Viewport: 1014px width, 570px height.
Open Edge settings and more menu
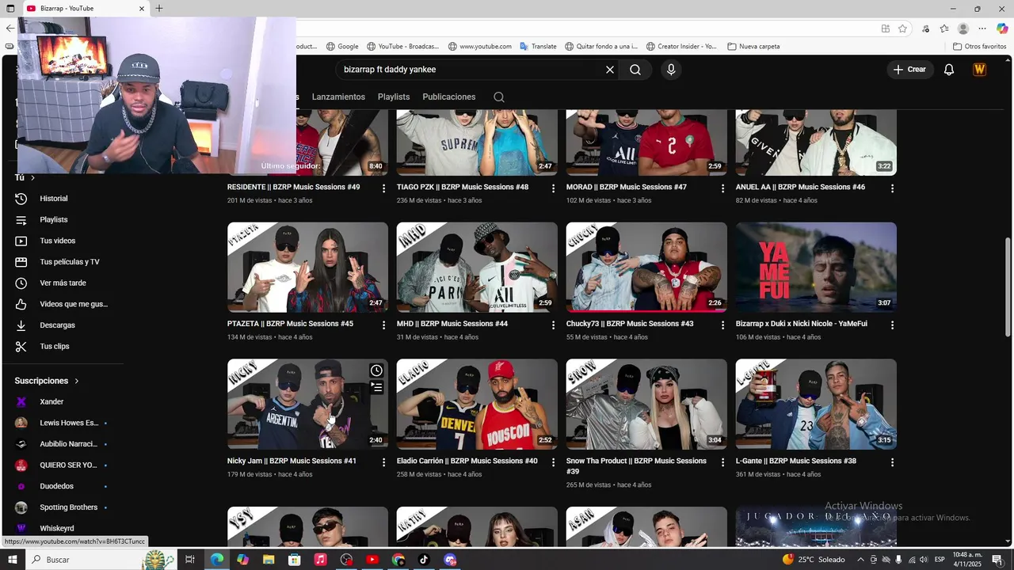982,28
